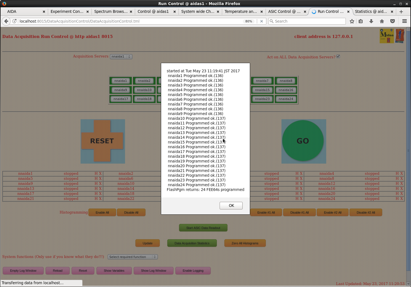
Task: Open the Acquisition Servers dropdown
Action: click(x=121, y=56)
